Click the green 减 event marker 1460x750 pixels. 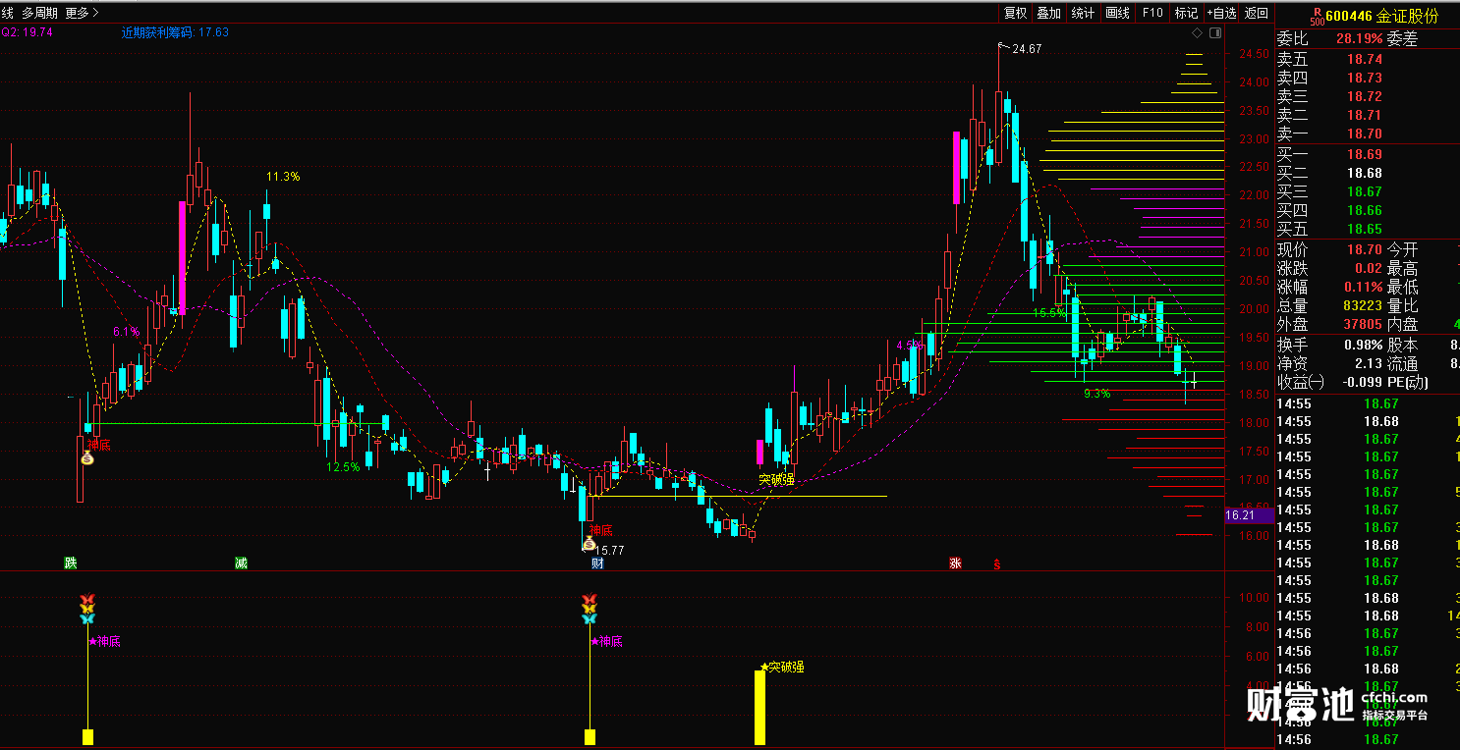(241, 562)
